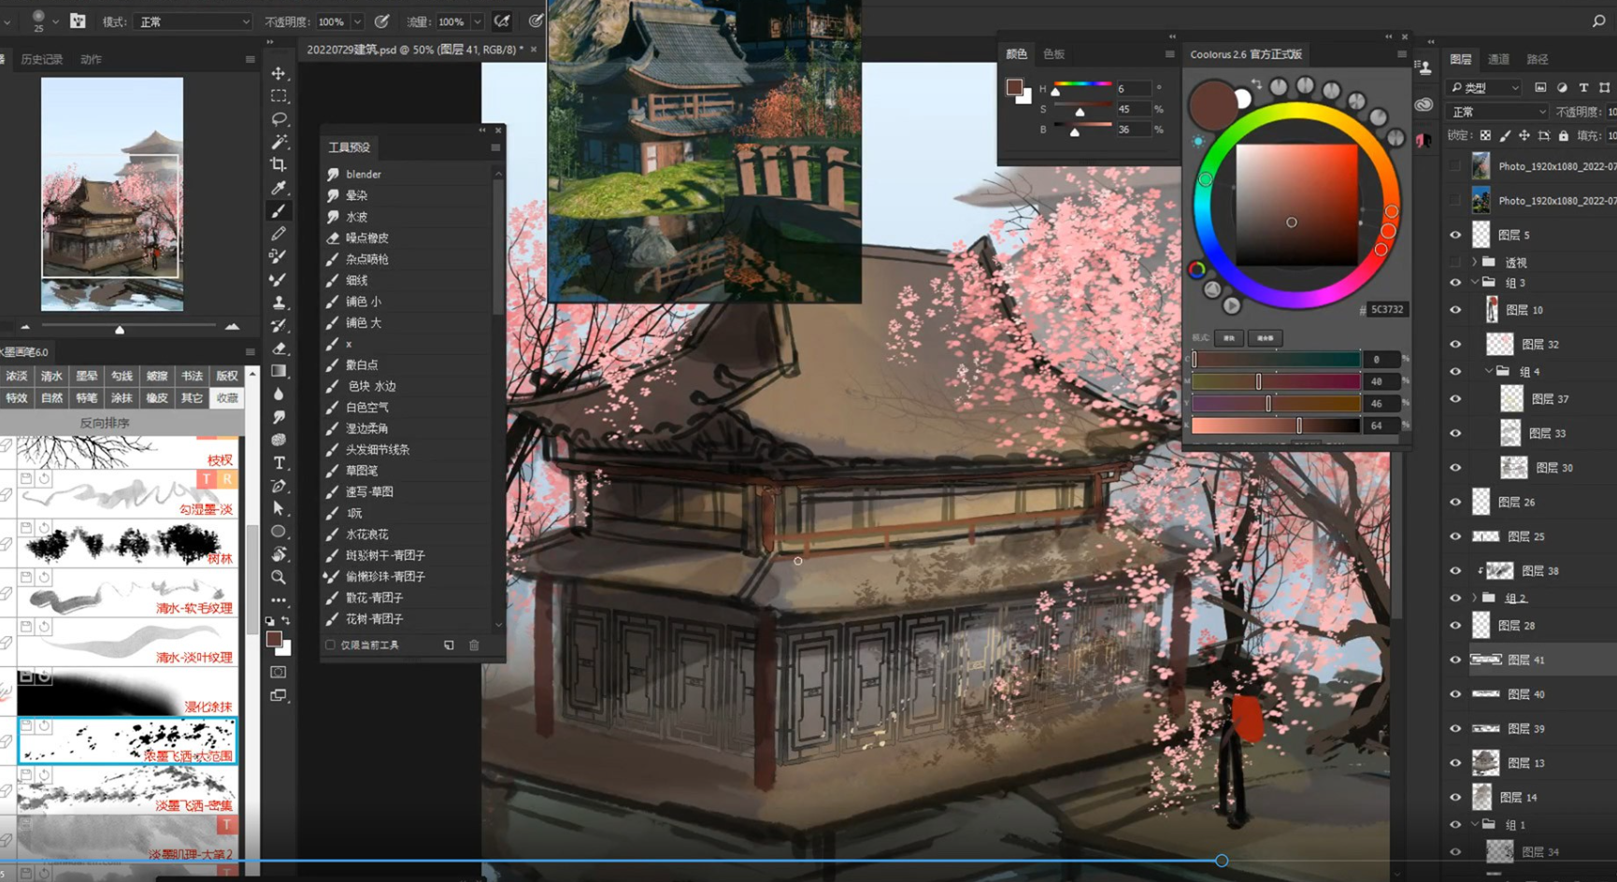1617x882 pixels.
Task: Click the delete tool preset trash icon
Action: (x=474, y=645)
